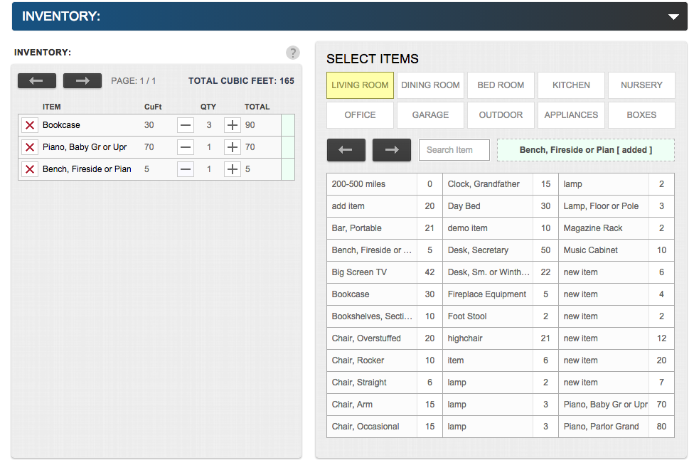Screen dimensions: 694x465
Task: Increase Piano, Baby Gr quantity by one
Action: pos(232,147)
